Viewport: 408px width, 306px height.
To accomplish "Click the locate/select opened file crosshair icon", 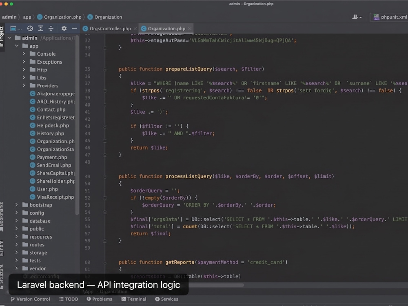I will click(30, 29).
